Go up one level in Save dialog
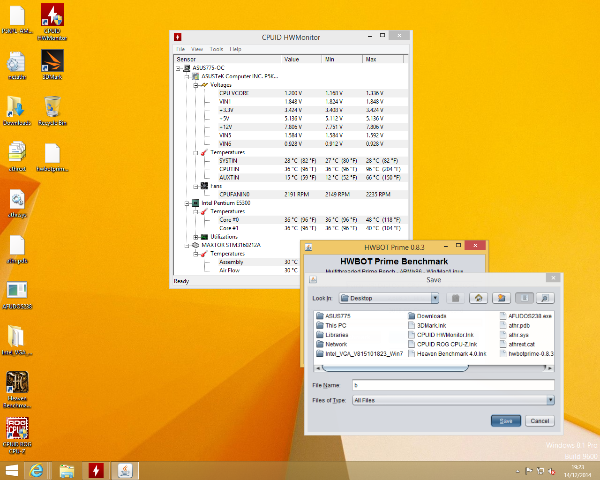Image resolution: width=600 pixels, height=480 pixels. click(455, 298)
